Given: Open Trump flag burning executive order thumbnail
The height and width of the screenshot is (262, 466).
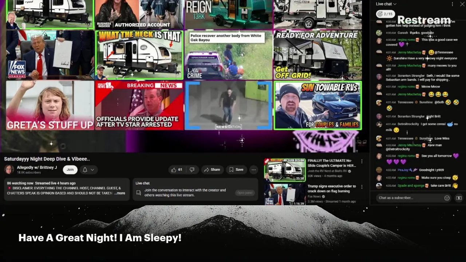Looking at the screenshot, I should point(285,194).
